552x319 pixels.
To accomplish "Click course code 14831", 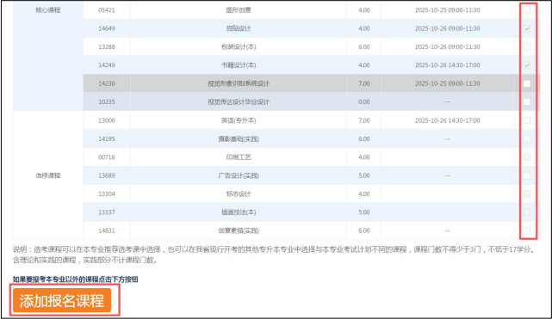I will (106, 230).
